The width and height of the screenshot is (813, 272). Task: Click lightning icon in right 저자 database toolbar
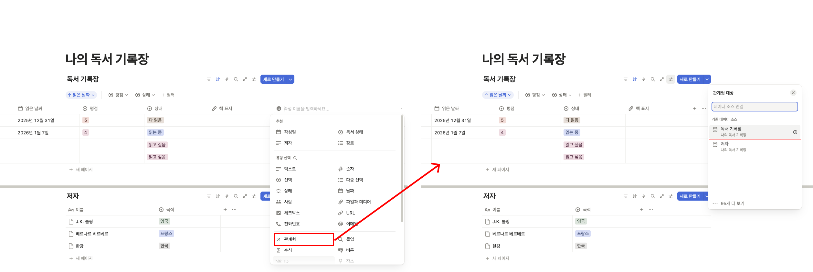point(644,196)
